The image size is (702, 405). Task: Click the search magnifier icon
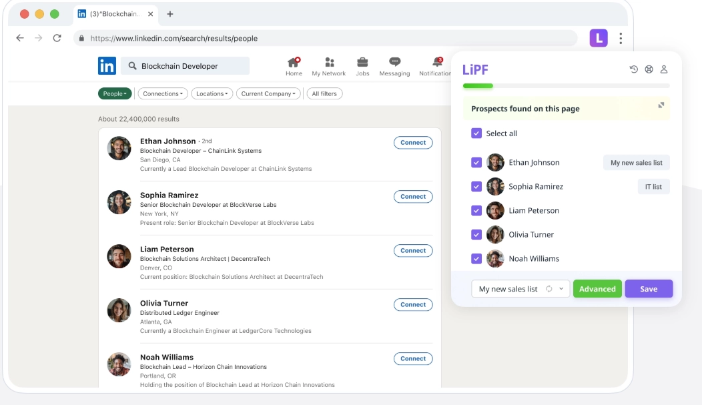click(132, 66)
